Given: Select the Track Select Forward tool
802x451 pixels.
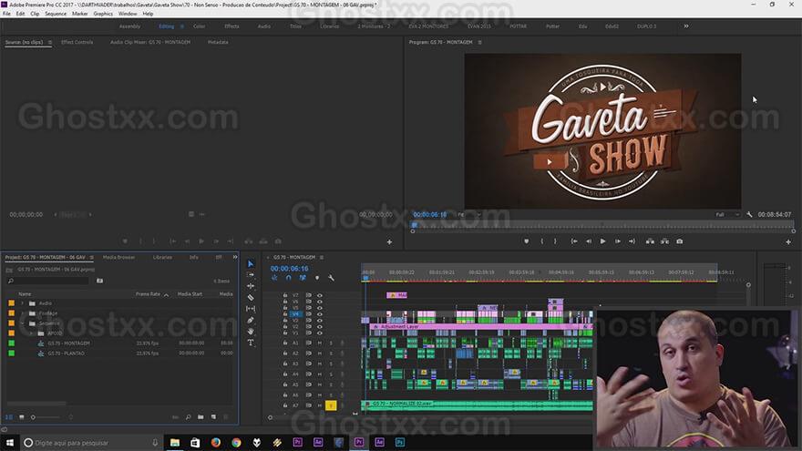Looking at the screenshot, I should [251, 275].
